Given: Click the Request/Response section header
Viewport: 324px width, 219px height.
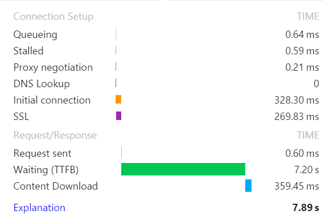Looking at the screenshot, I should 55,135.
